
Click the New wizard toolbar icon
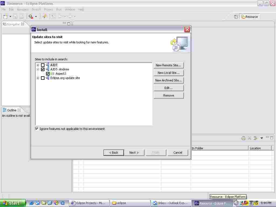5,16
